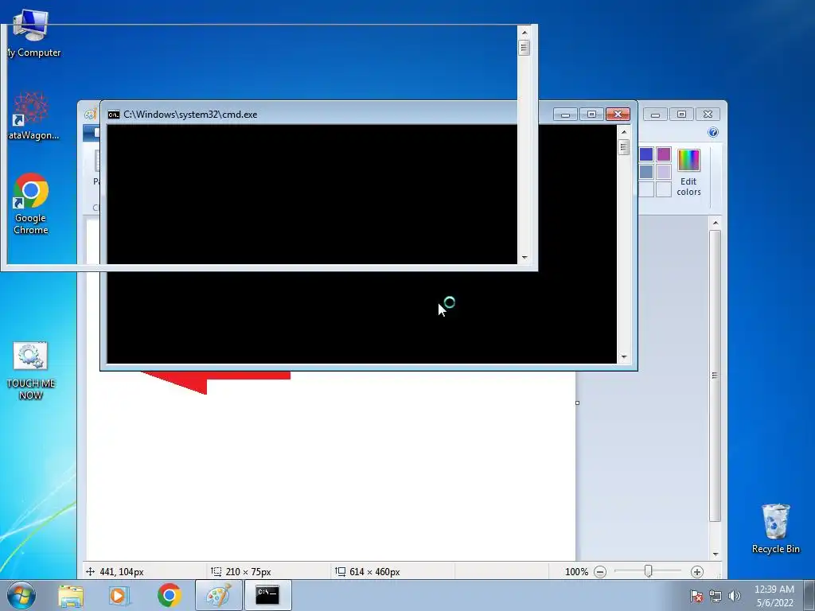
Task: Click the Paint canvas right-edge resize handle
Action: 578,403
